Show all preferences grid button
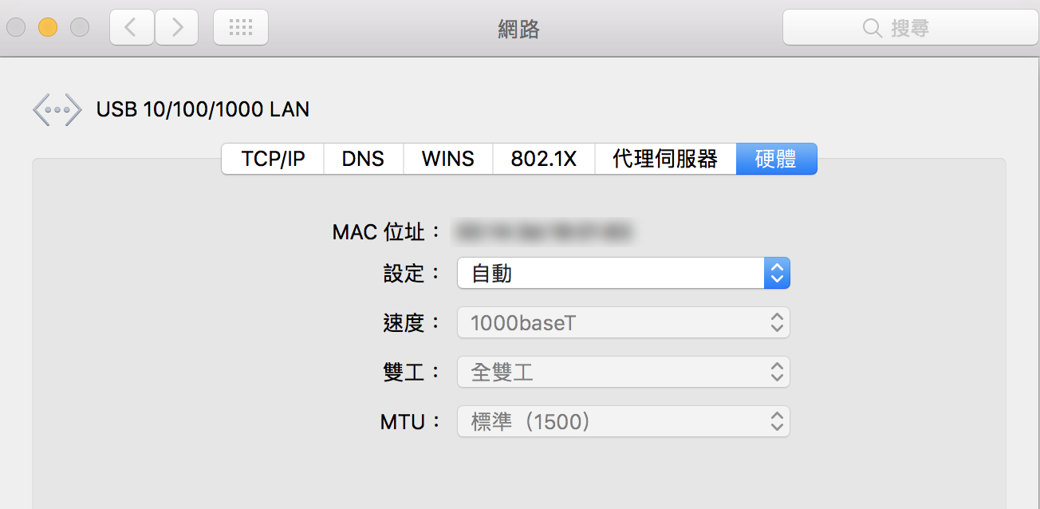The image size is (1040, 509). pyautogui.click(x=241, y=28)
